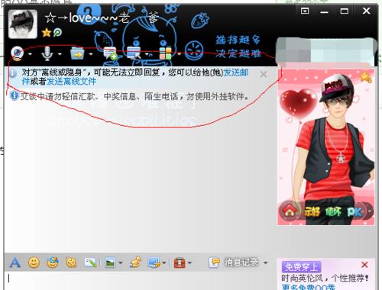The image size is (382, 290).
Task: Click the blue info icon on offline notice
Action: [13, 74]
